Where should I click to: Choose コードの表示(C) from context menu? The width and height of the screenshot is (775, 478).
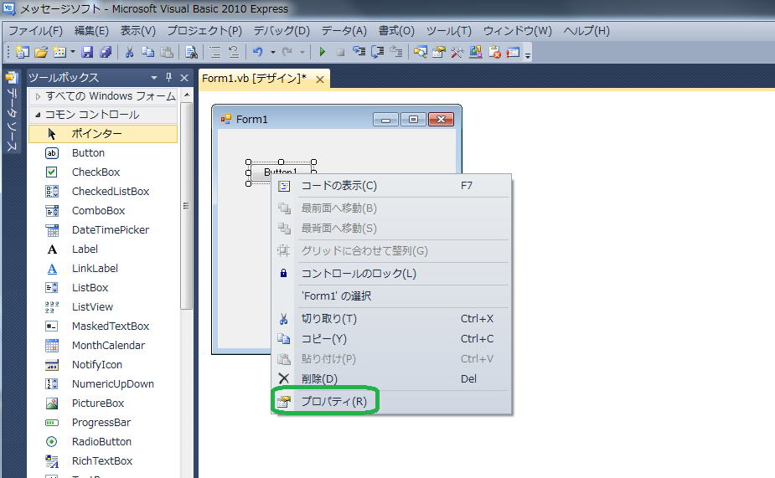click(x=391, y=186)
